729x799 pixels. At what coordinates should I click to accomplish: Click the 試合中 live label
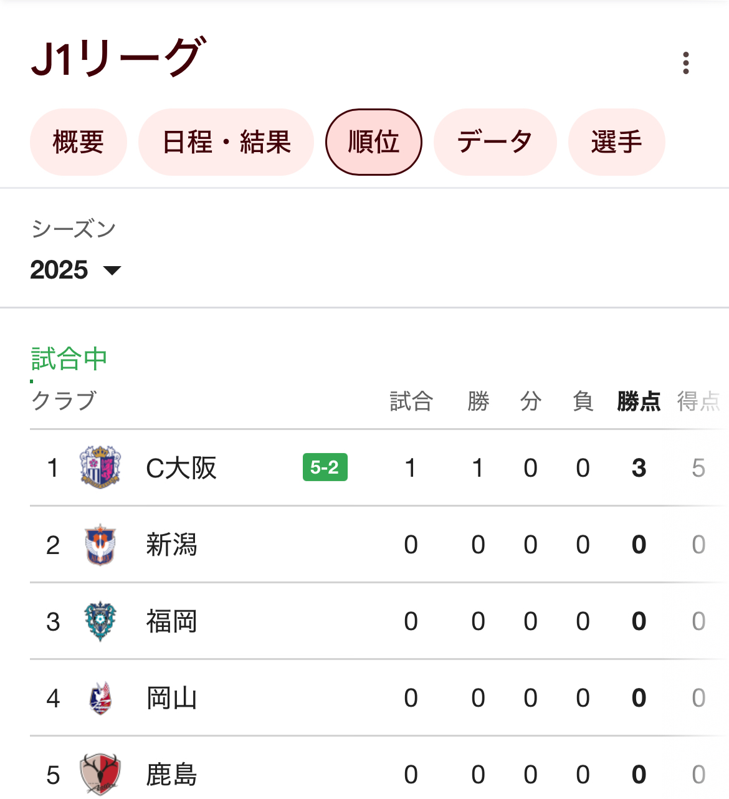(69, 359)
